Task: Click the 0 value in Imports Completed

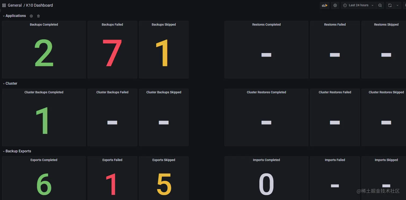Action: (266, 184)
